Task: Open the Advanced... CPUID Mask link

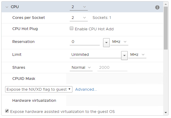Action: click(x=86, y=89)
